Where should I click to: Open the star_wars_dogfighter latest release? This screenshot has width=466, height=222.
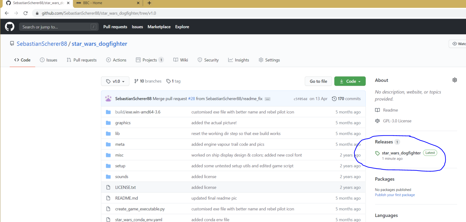(x=401, y=153)
